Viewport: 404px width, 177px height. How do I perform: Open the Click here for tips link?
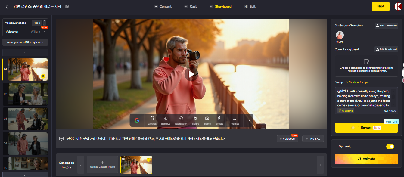point(358,82)
